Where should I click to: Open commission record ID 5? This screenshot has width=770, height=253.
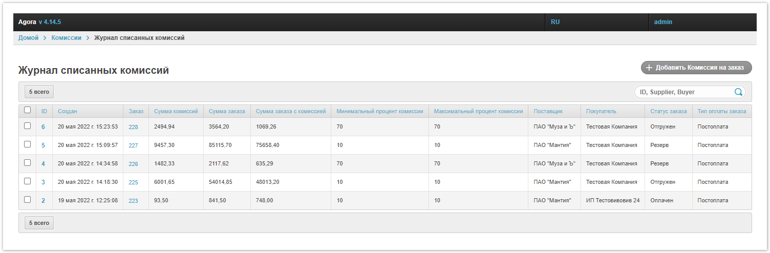point(43,145)
